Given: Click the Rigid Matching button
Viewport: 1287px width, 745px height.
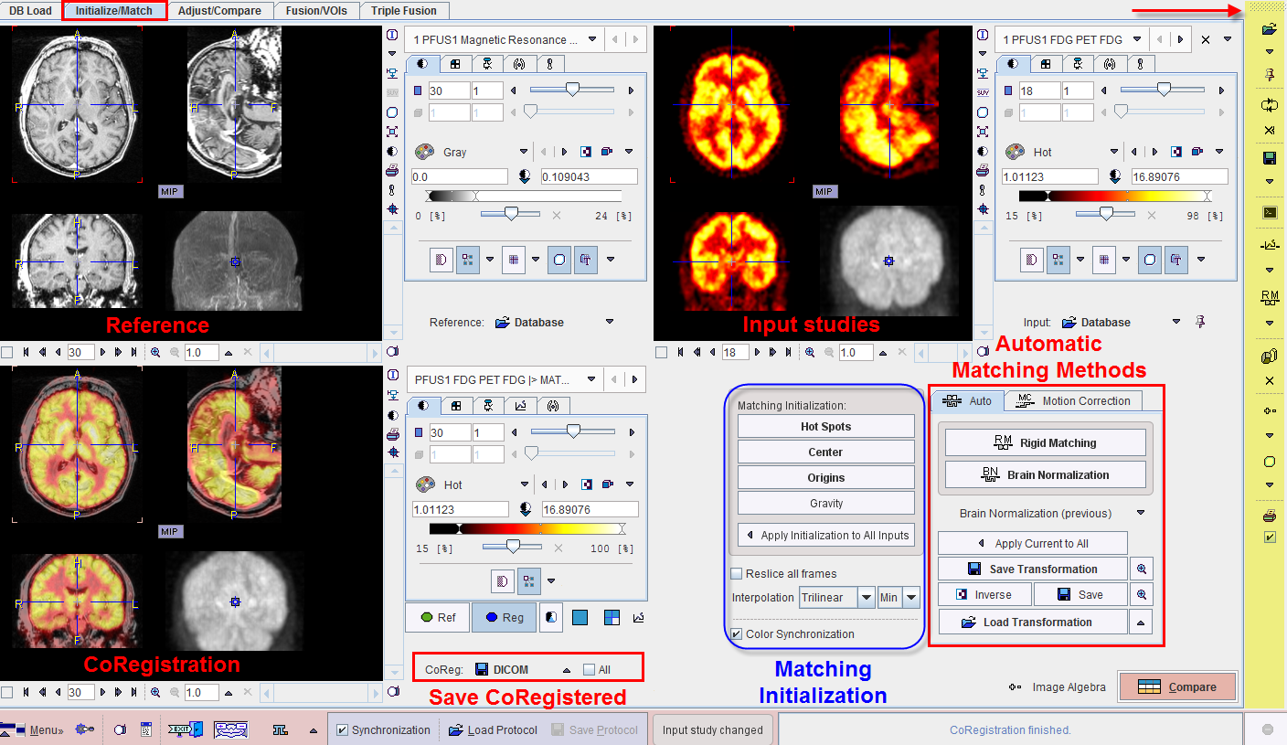Looking at the screenshot, I should pyautogui.click(x=1046, y=442).
